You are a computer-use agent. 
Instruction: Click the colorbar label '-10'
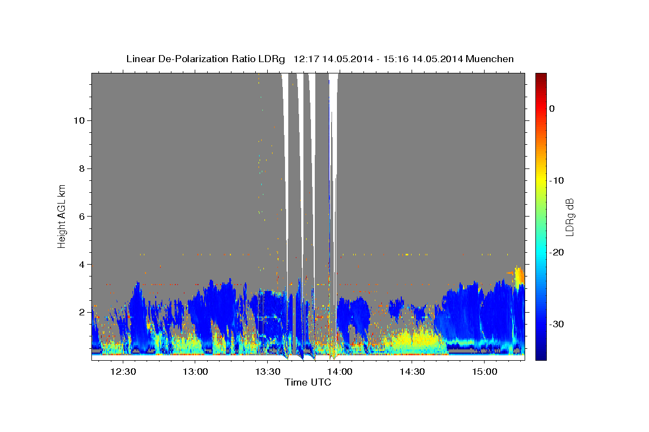(x=557, y=180)
